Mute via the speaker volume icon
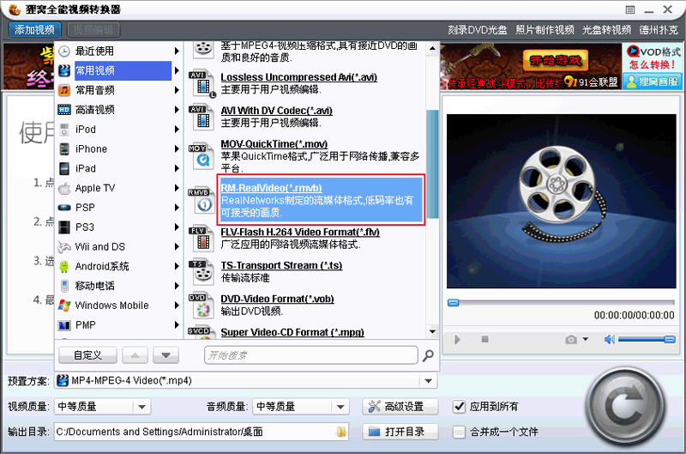The height and width of the screenshot is (454, 686). [x=610, y=339]
